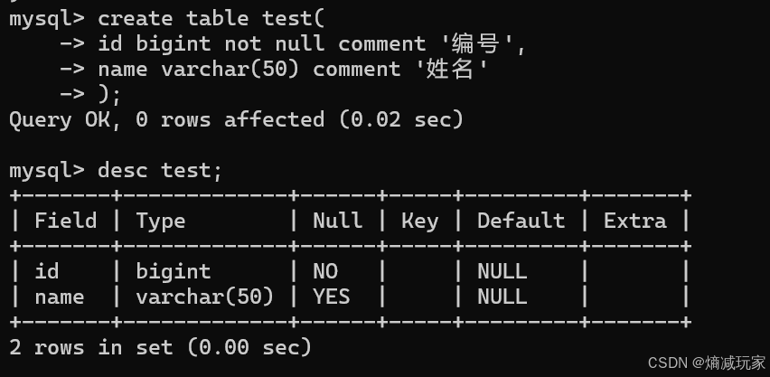Click the CSDN @熵减玩家 watermark text
Viewport: 770px width, 377px height.
[707, 363]
